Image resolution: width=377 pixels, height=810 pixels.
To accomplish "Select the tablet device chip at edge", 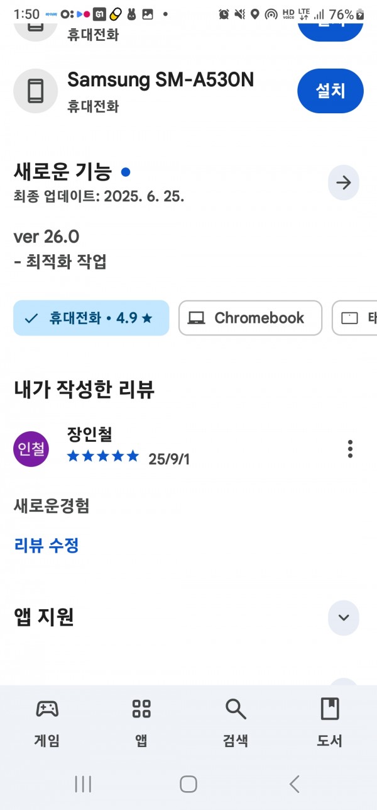I will pos(355,318).
